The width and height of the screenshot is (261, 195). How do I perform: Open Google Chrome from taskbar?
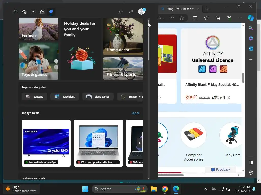[x=165, y=189]
